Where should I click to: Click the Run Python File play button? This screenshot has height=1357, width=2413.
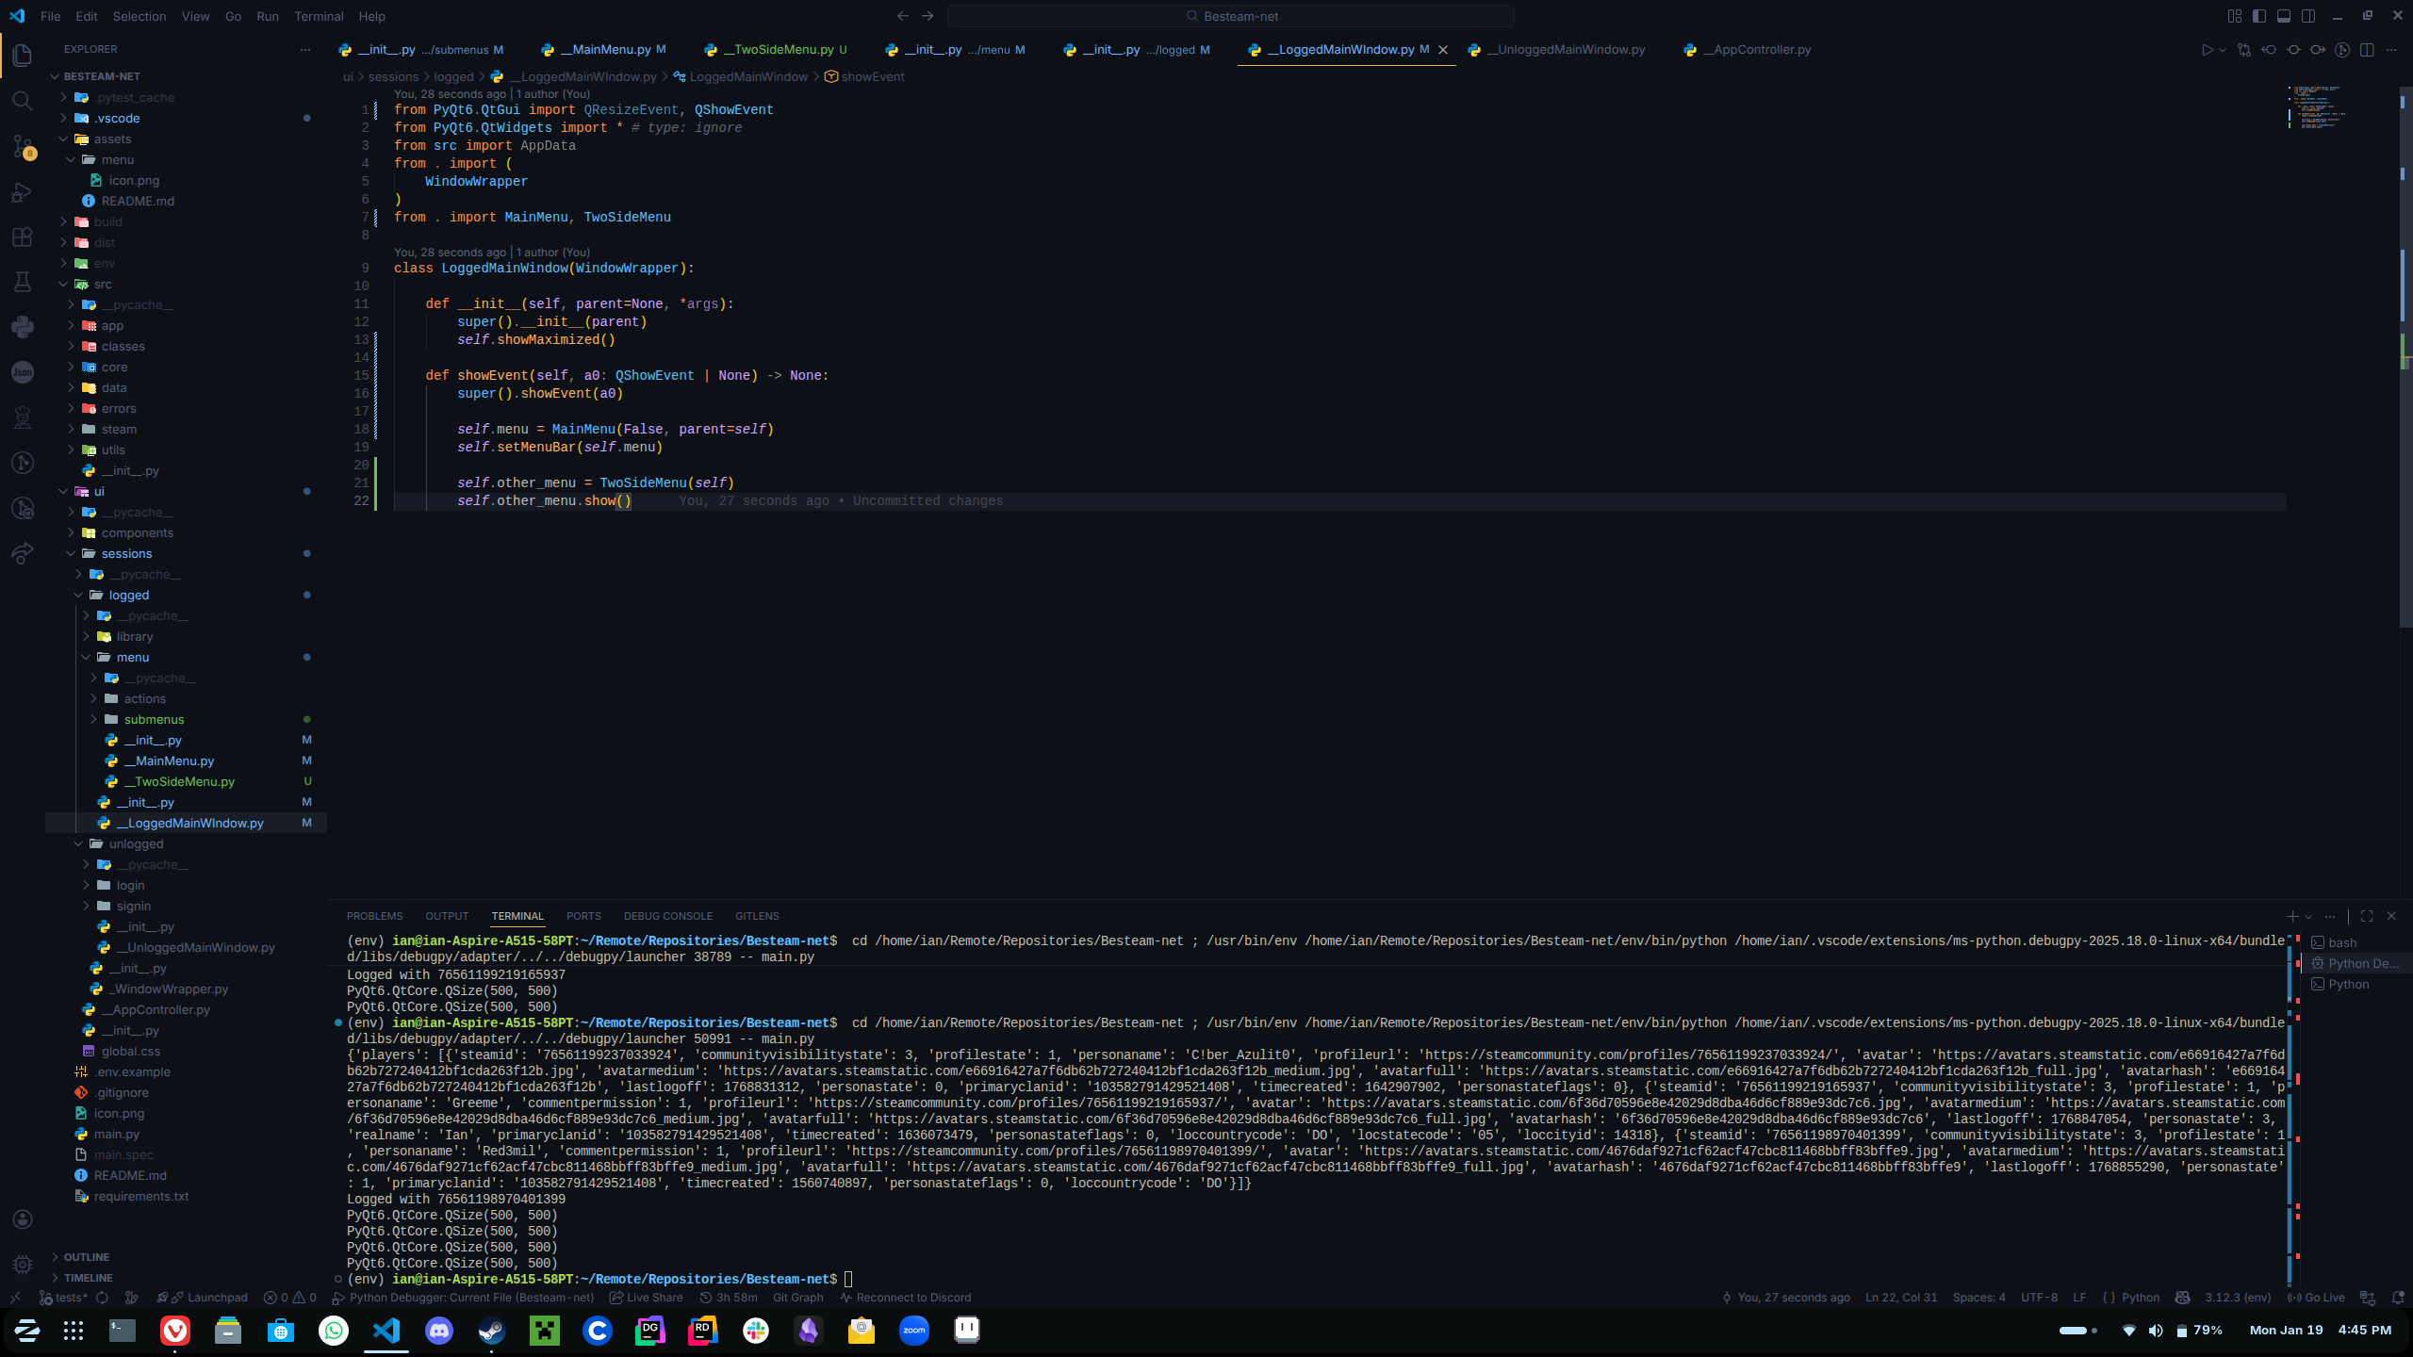tap(2207, 50)
